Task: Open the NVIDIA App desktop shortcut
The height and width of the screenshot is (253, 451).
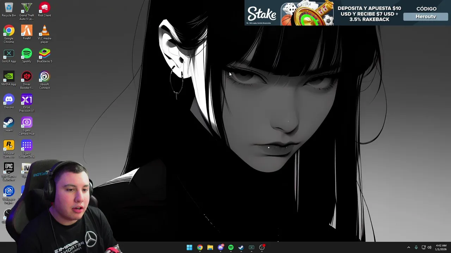Action: coord(9,79)
